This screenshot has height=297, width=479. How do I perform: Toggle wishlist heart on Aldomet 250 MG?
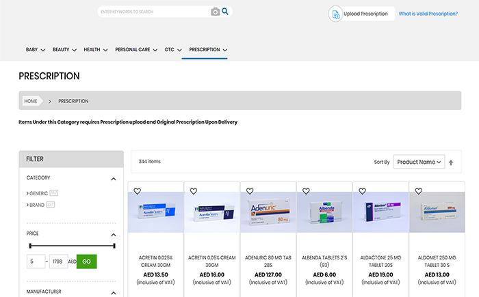click(x=418, y=191)
